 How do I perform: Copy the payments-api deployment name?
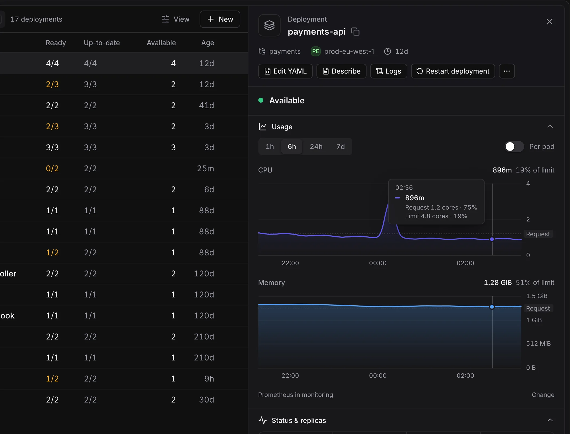click(x=355, y=32)
